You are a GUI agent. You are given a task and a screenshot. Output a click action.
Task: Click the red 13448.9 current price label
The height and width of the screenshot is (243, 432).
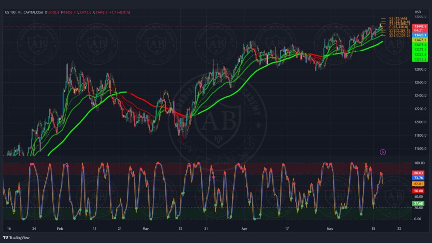420,26
